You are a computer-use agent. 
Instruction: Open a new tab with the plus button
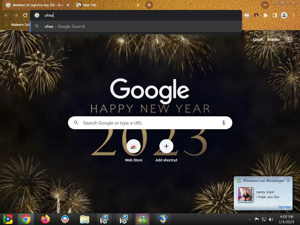(149, 5)
